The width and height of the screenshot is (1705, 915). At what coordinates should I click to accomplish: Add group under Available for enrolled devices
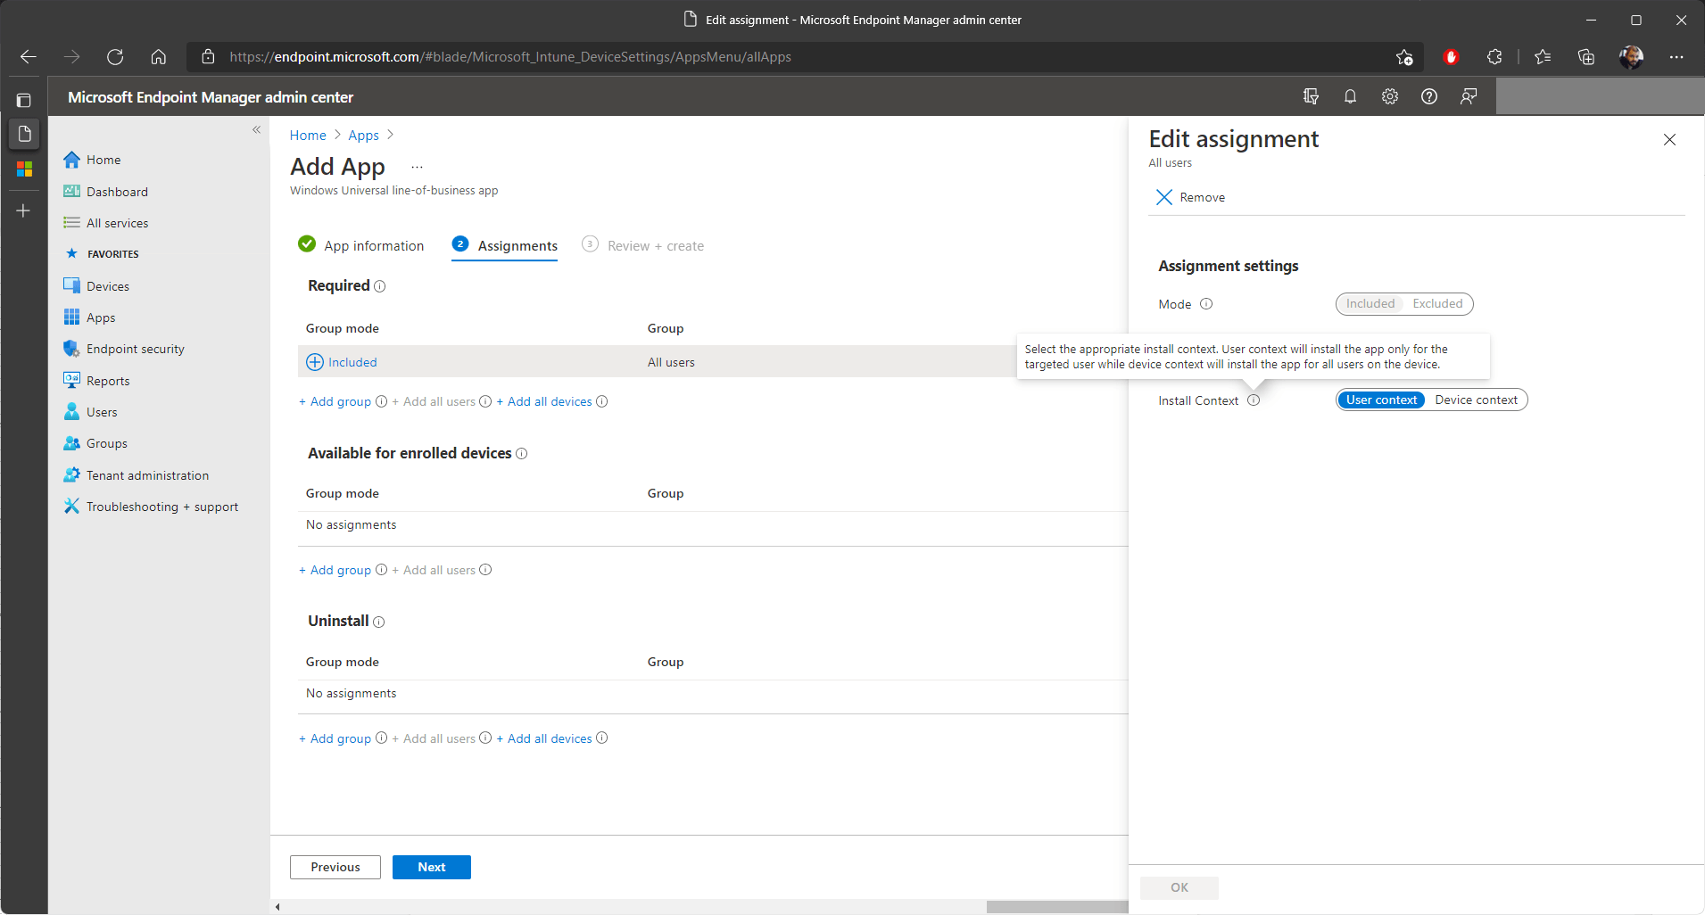tap(335, 570)
